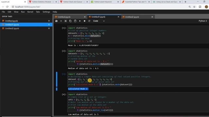Insert a new cell below with plus icon
This screenshot has width=209, height=117.
click(61, 21)
